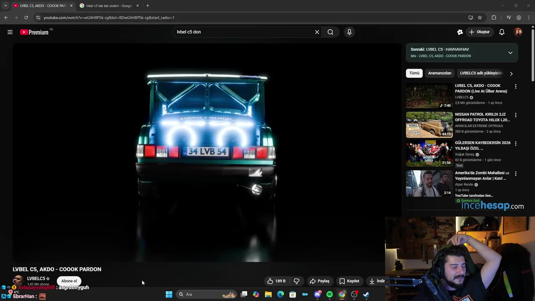This screenshot has width=535, height=301.
Task: Open the Chrome profile icon
Action: pyautogui.click(x=519, y=18)
